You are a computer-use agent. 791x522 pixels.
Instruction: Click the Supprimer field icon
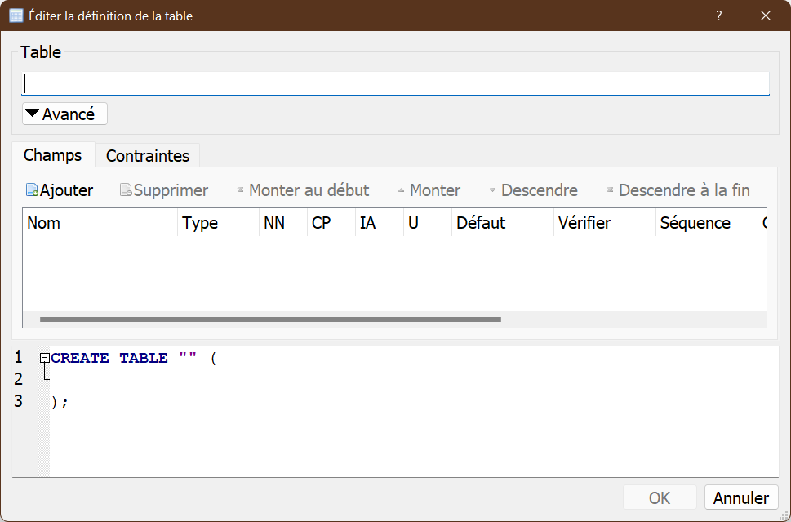[x=126, y=190]
